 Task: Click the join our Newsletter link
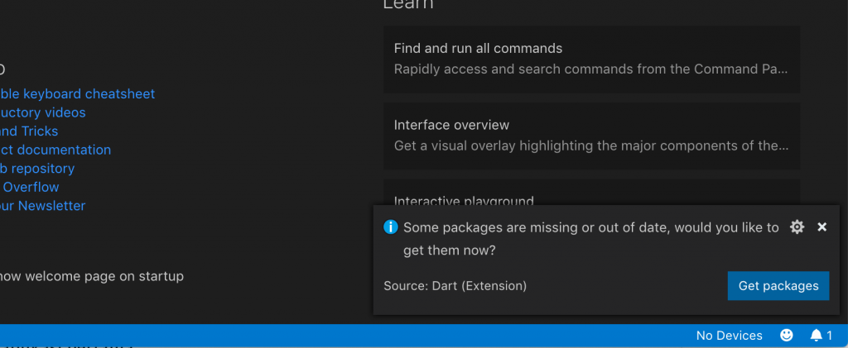(42, 206)
